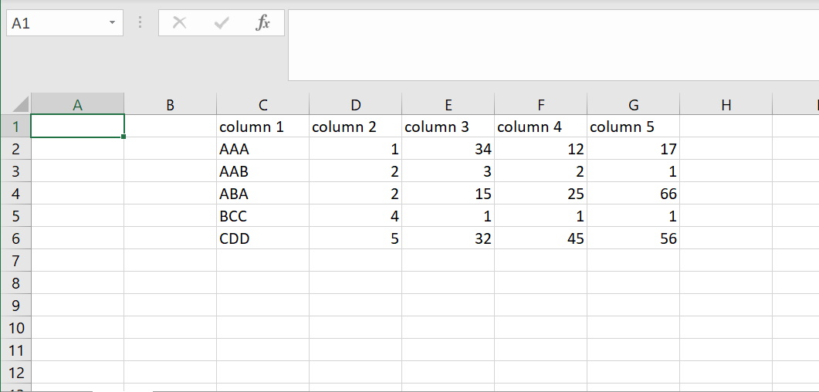This screenshot has width=819, height=392.
Task: Click the cell showing 45
Action: click(x=540, y=238)
